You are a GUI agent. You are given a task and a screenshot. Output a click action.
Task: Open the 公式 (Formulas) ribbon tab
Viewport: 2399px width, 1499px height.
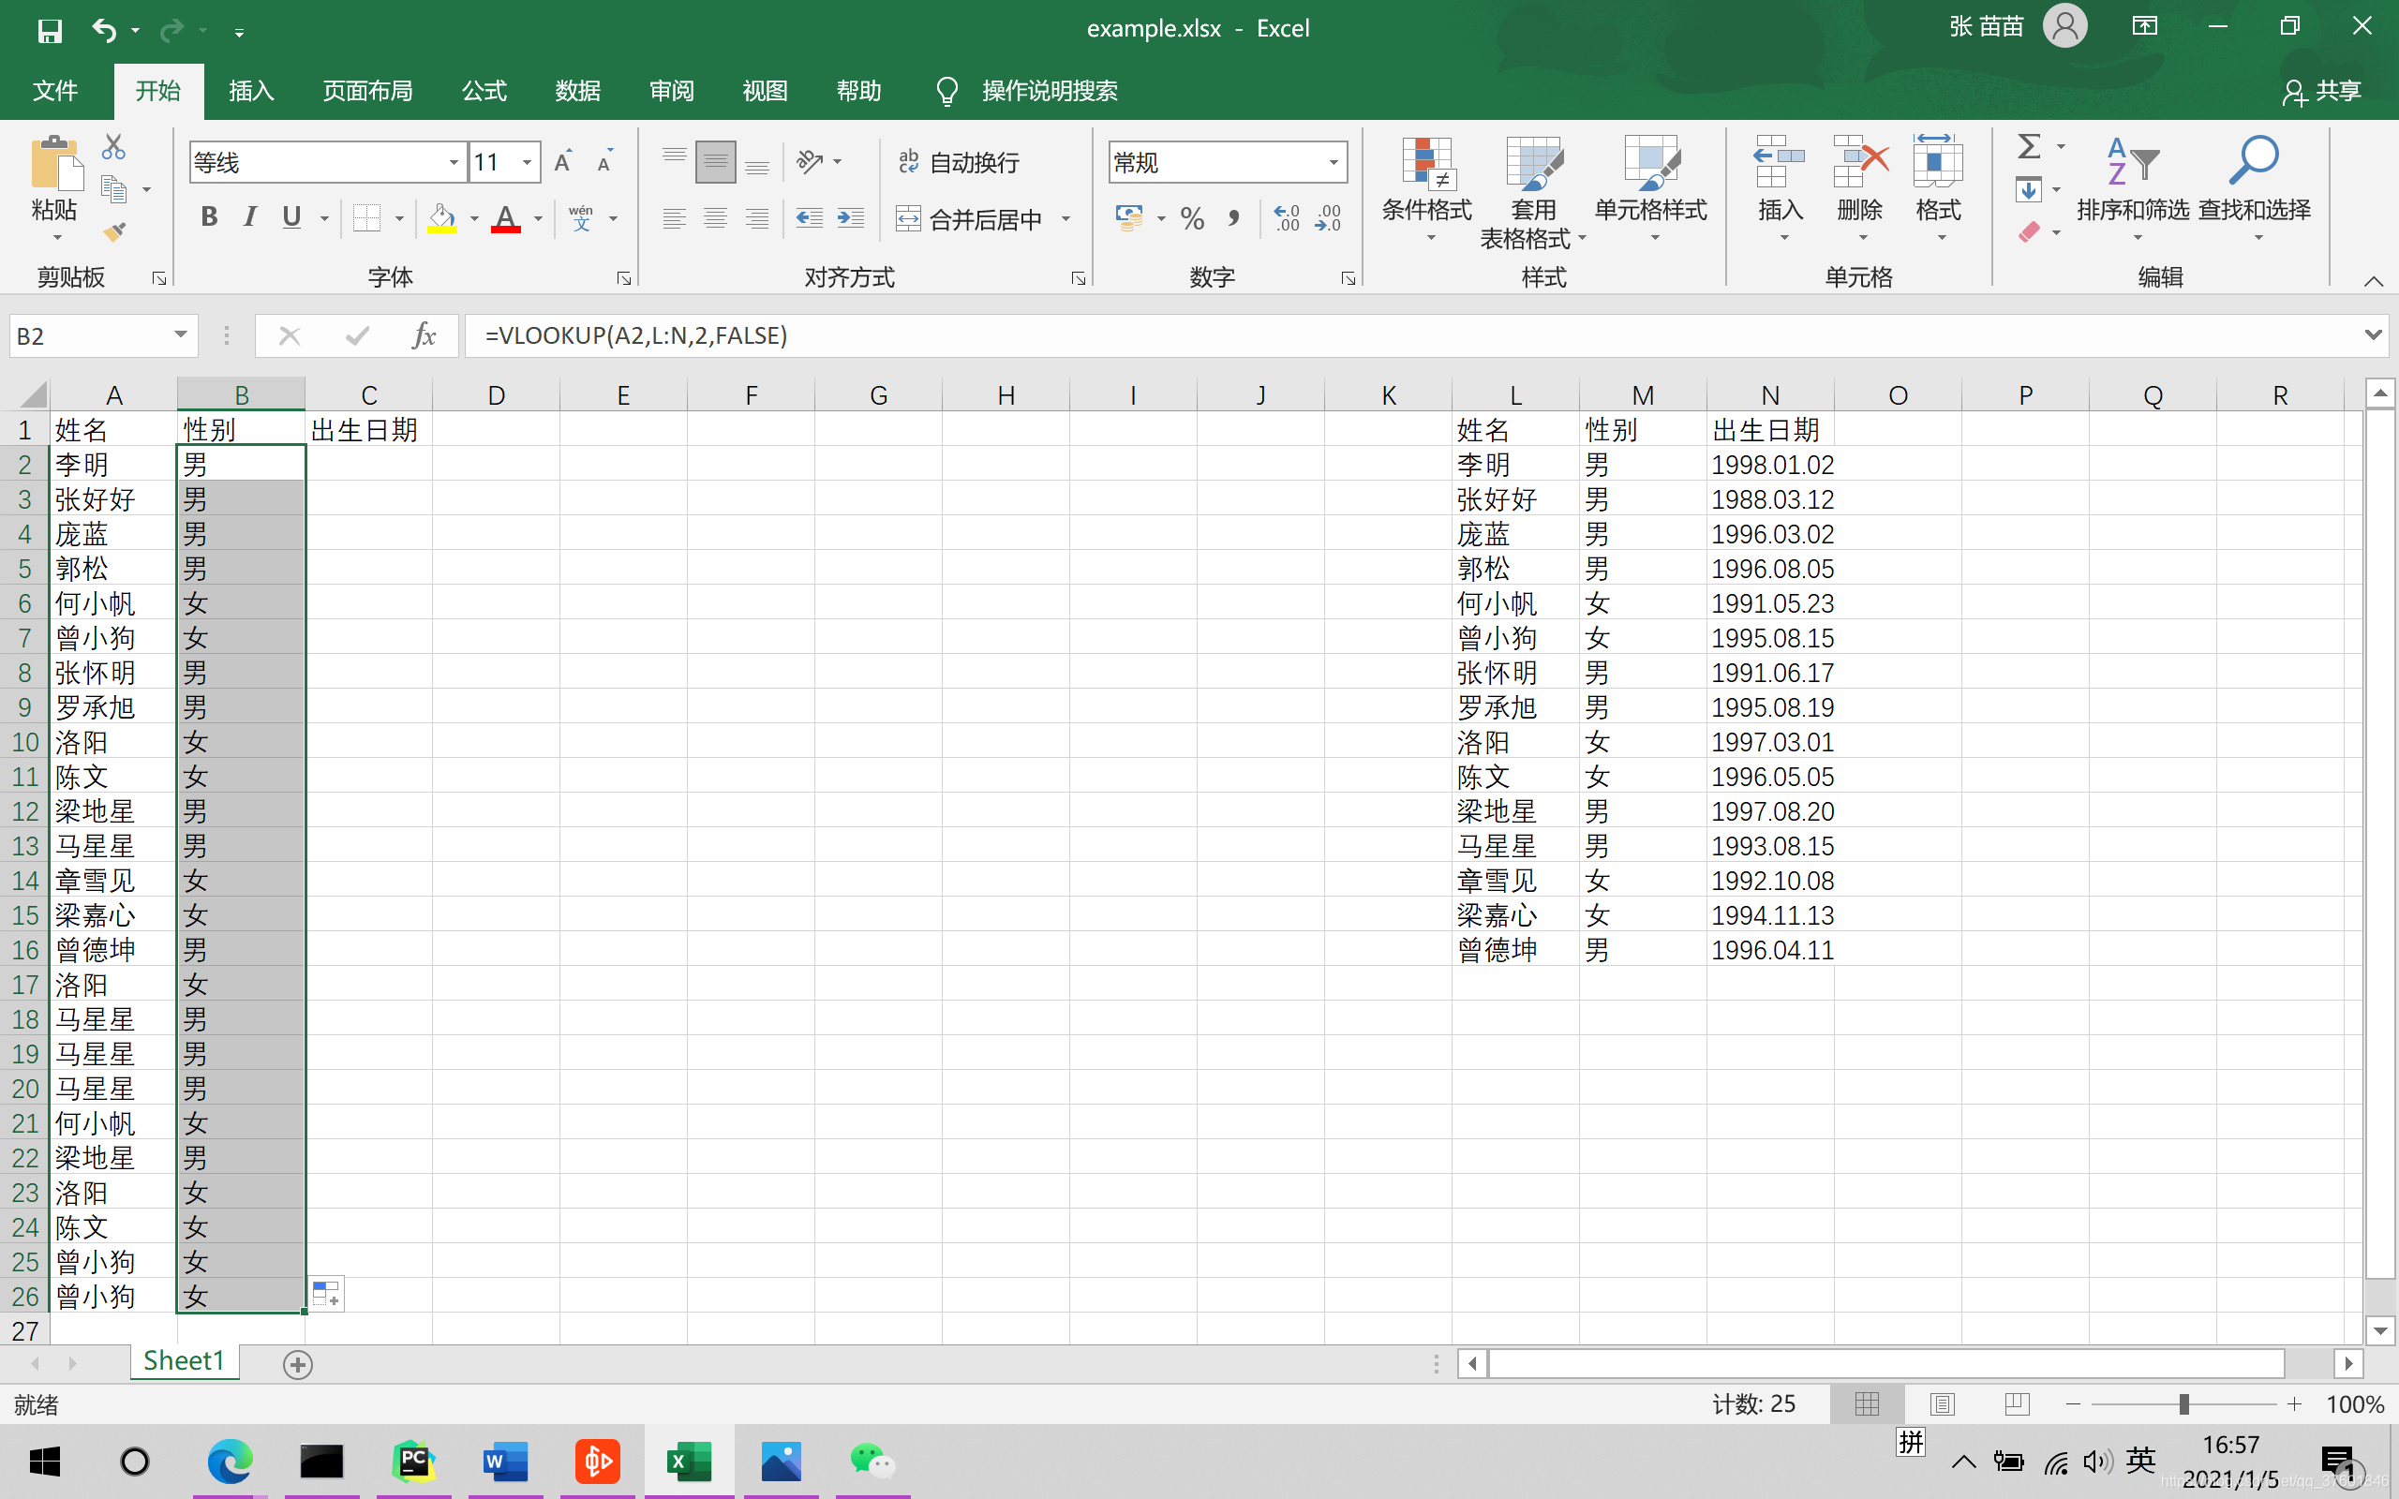pyautogui.click(x=484, y=91)
